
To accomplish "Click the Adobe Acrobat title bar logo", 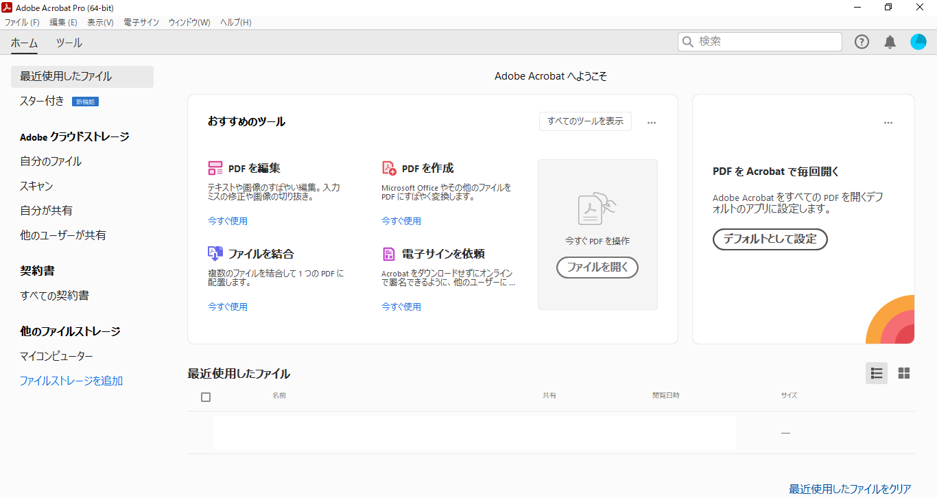I will (x=7, y=8).
